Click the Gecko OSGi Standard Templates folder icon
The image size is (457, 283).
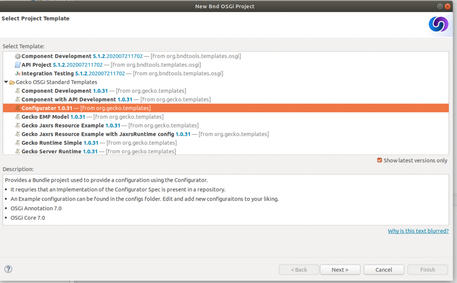point(12,82)
